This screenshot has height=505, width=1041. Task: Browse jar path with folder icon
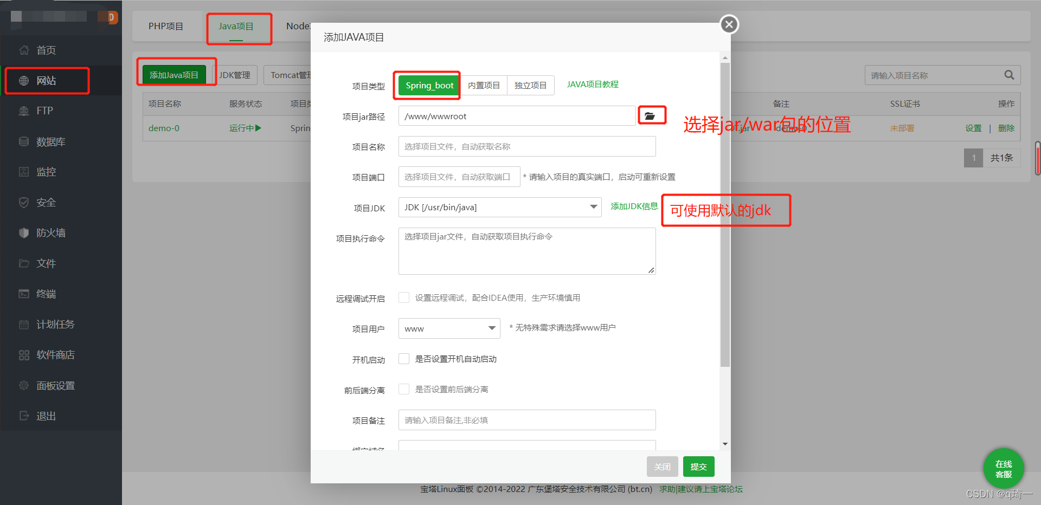650,116
